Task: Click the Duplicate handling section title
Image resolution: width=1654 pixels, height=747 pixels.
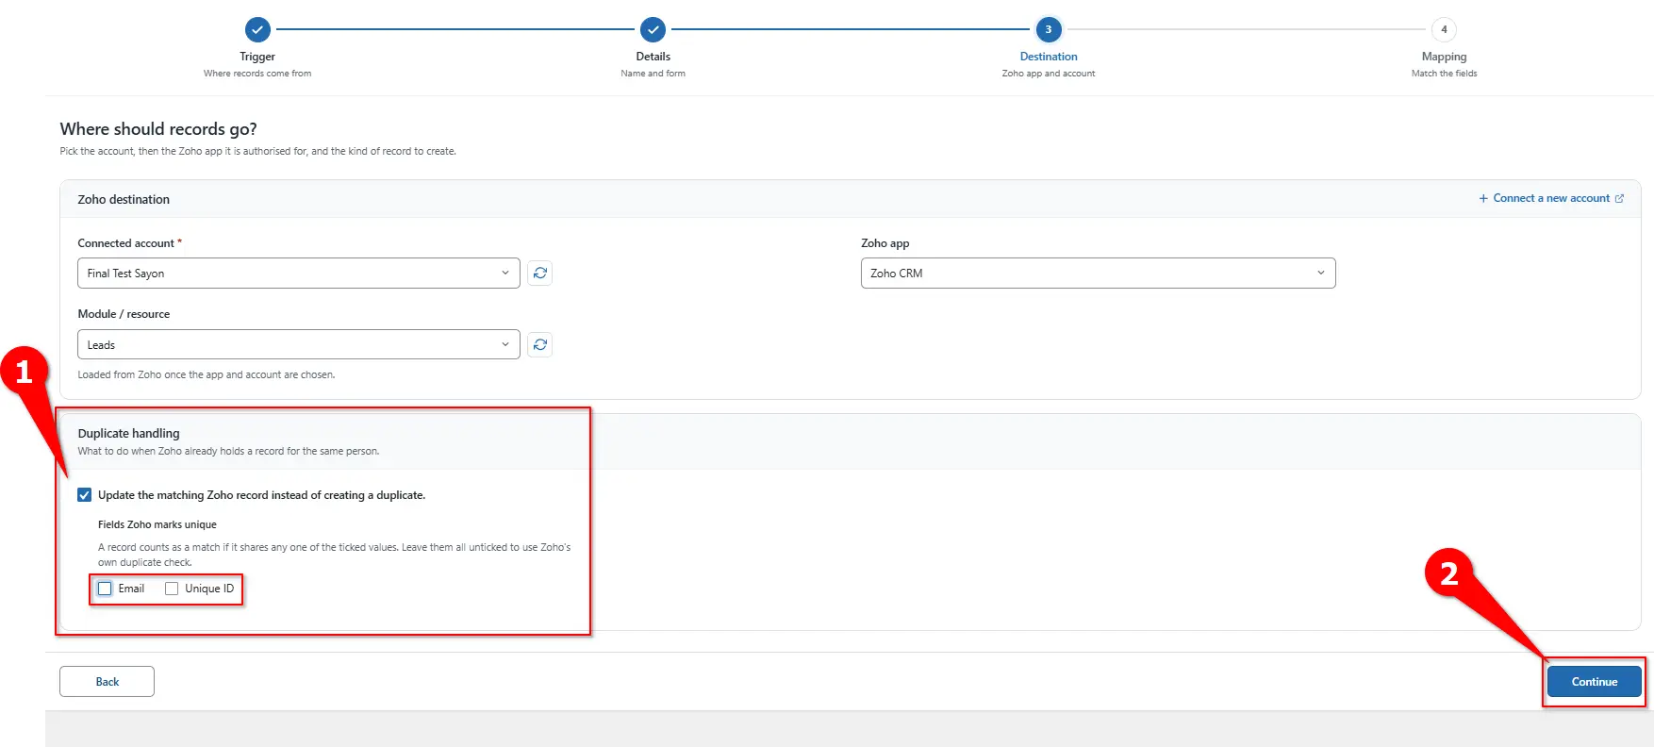Action: click(x=128, y=434)
